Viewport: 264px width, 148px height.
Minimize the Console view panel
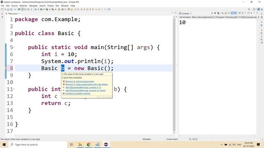(x=254, y=13)
